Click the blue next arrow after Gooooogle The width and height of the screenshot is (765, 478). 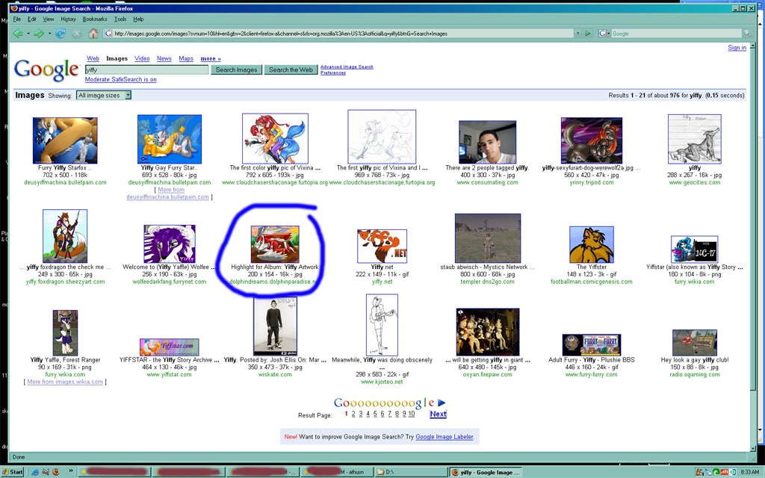tap(442, 403)
